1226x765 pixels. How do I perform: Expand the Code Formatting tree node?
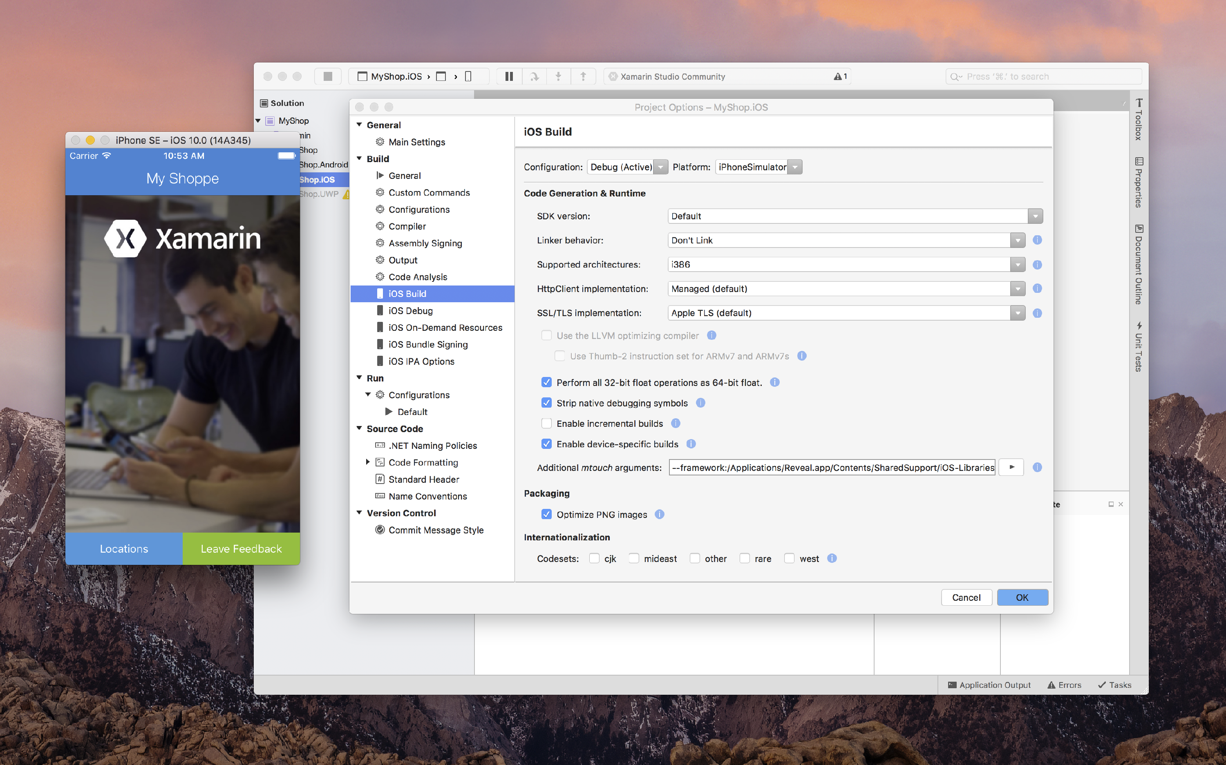(367, 462)
